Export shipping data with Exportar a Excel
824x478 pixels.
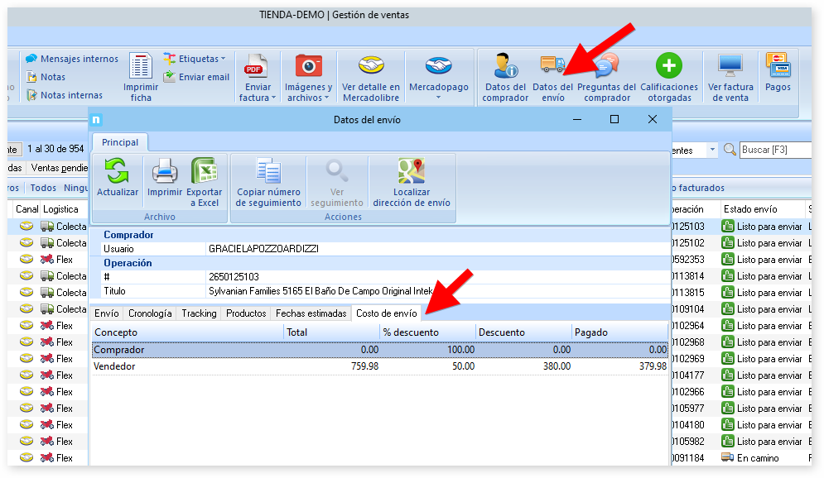coord(204,172)
